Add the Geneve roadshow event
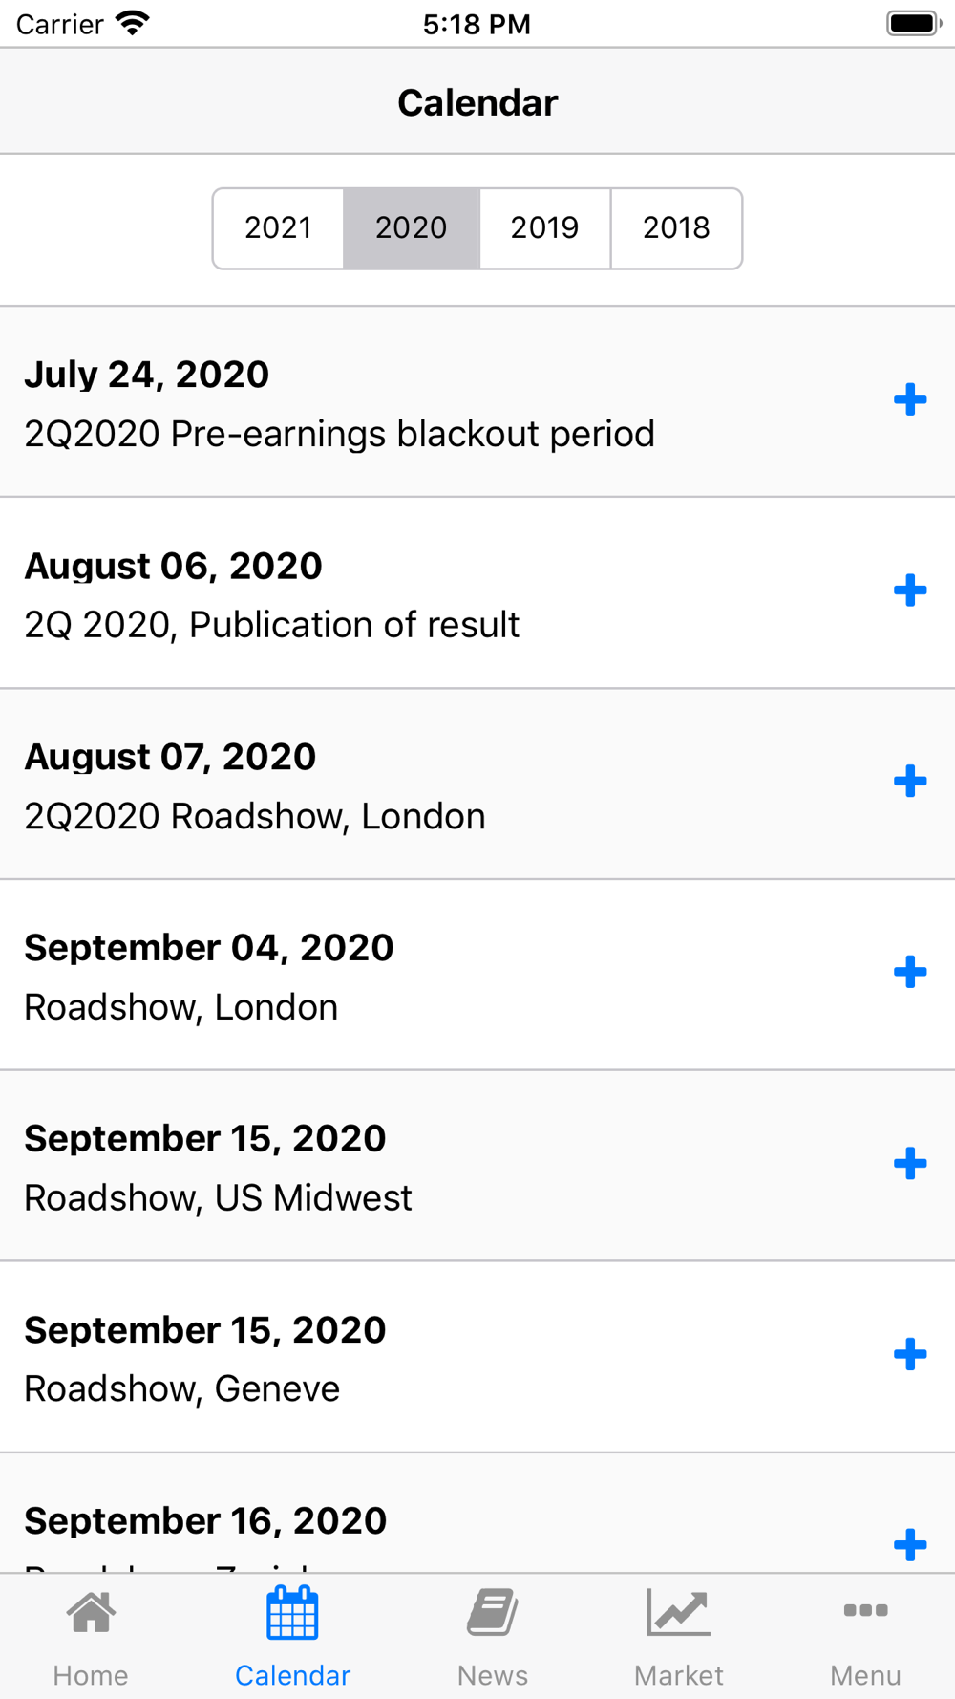Image resolution: width=955 pixels, height=1699 pixels. tap(910, 1354)
